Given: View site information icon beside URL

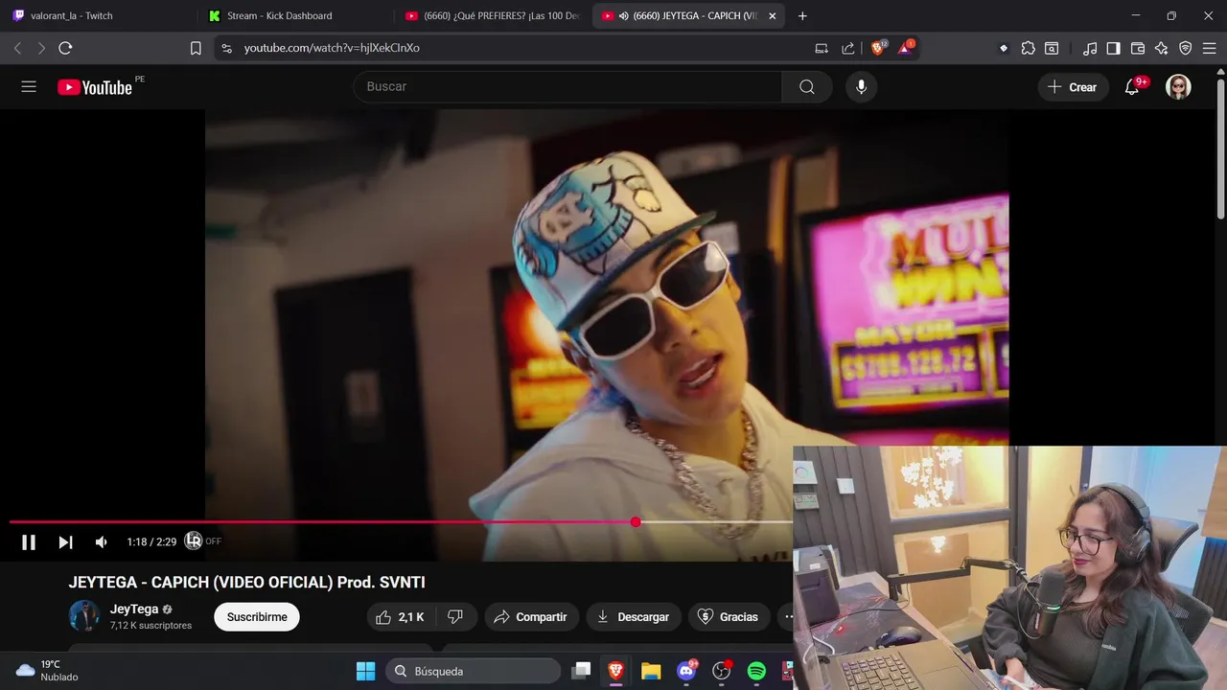Looking at the screenshot, I should 226,48.
